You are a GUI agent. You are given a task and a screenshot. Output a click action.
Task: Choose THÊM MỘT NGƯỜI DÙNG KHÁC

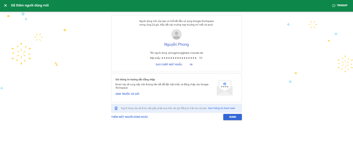click(129, 117)
